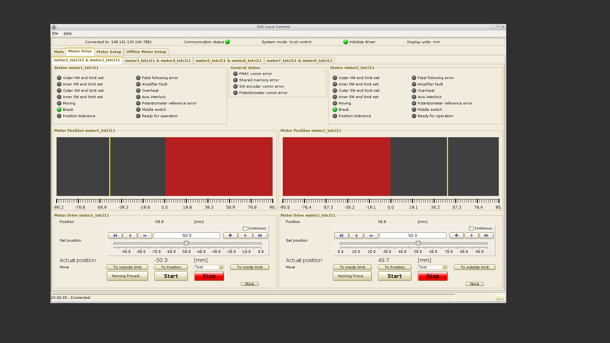The height and width of the screenshot is (343, 610).
Task: Click the Java window icon in title bar
Action: point(54,27)
